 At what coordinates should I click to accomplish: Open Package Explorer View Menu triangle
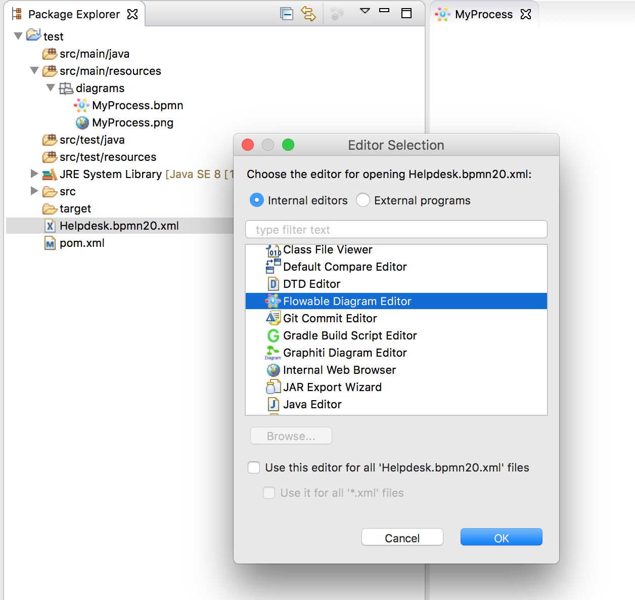(x=365, y=11)
